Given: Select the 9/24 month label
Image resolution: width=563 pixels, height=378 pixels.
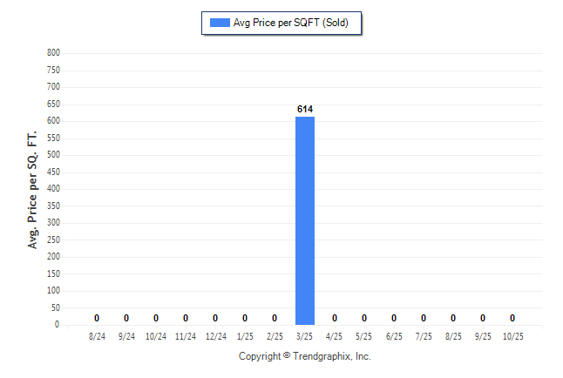Looking at the screenshot, I should [126, 336].
